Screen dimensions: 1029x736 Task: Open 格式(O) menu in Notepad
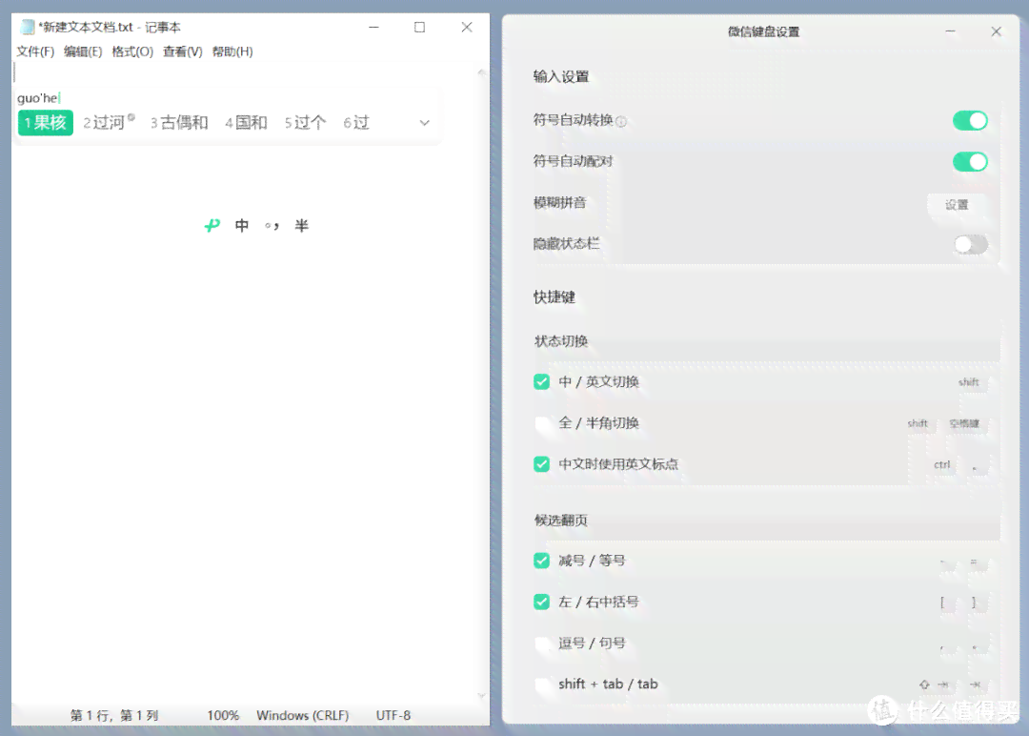(x=132, y=51)
